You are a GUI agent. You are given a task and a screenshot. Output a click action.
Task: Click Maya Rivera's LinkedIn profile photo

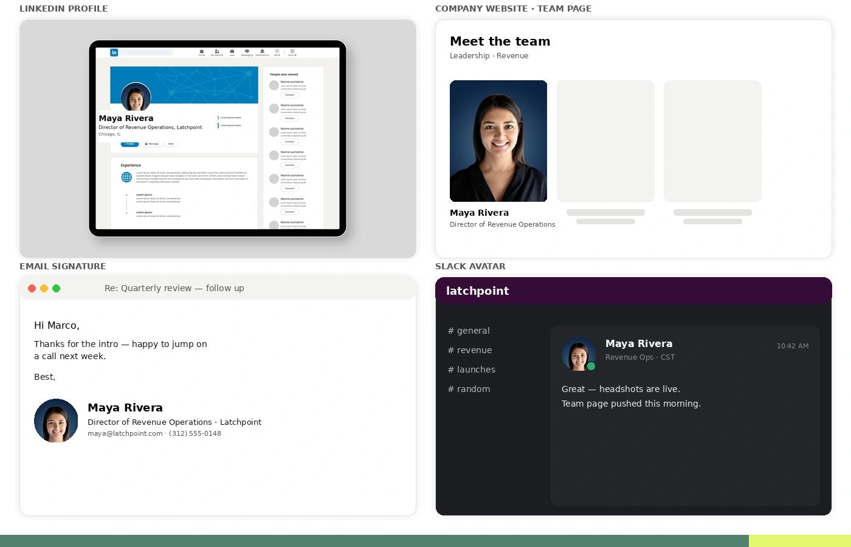click(x=136, y=97)
